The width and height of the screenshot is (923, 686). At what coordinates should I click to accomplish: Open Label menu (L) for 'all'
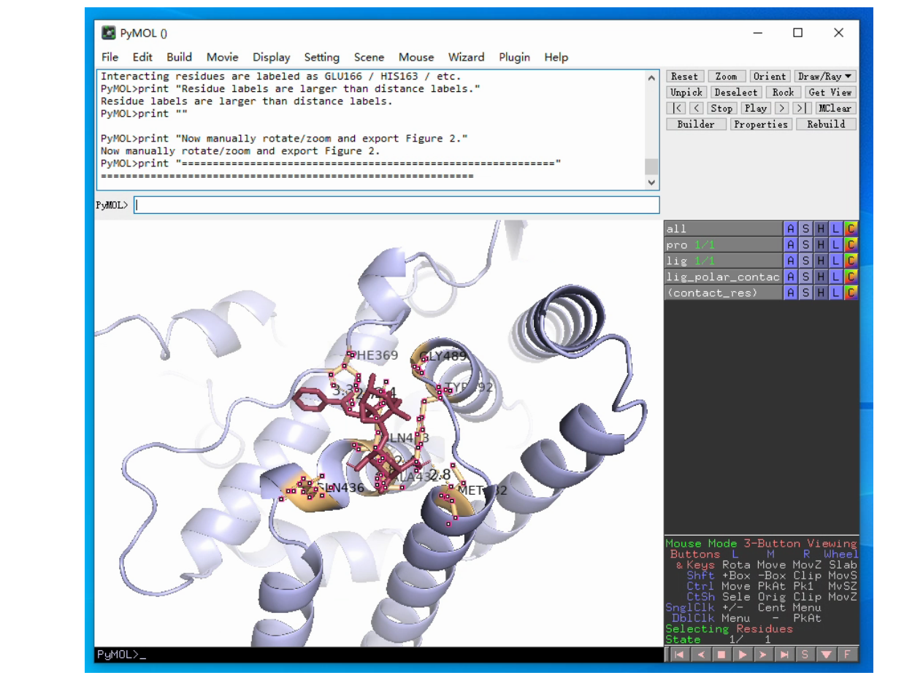(835, 228)
